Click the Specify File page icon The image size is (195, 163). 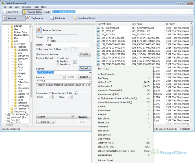pos(5,12)
